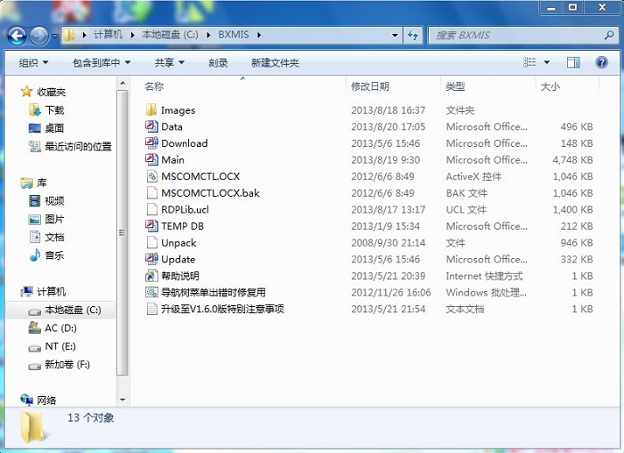Open the 包含到库中 menu
The width and height of the screenshot is (624, 453).
(x=102, y=62)
